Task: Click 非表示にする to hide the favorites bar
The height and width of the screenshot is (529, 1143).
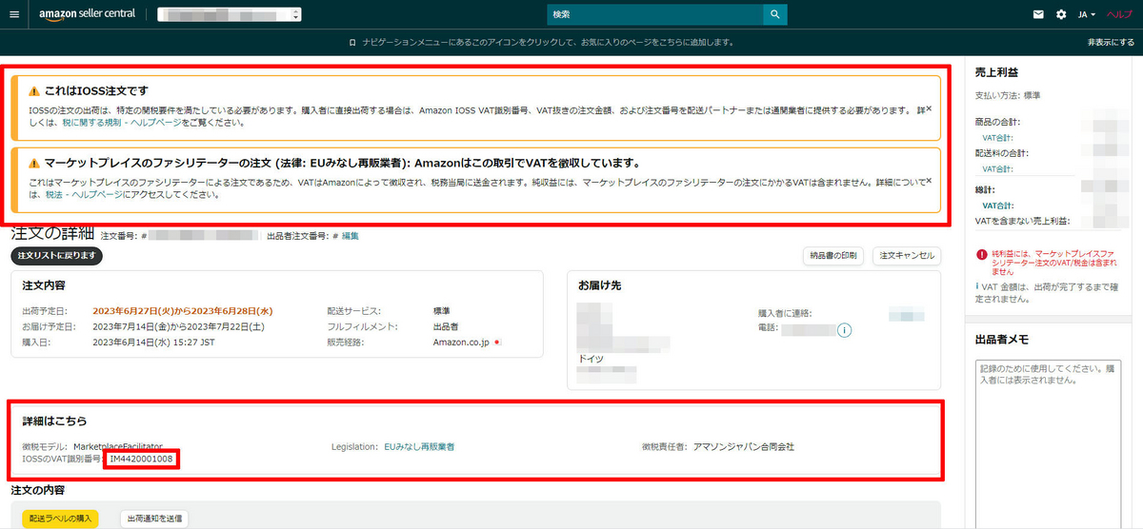Action: [1111, 43]
